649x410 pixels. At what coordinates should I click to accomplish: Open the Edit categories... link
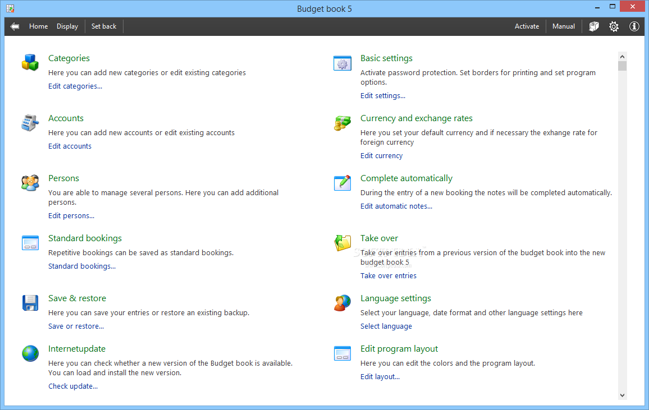pyautogui.click(x=75, y=86)
